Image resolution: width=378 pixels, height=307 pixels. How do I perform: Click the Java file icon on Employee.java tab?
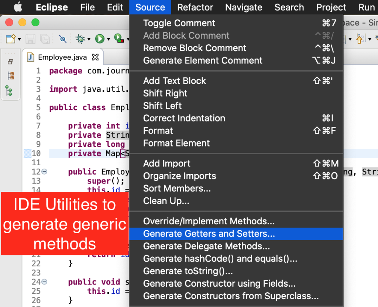30,57
